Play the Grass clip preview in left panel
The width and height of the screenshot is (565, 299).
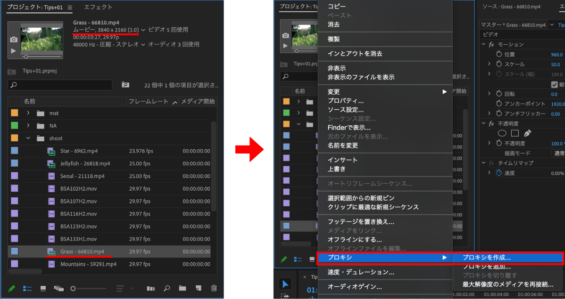coord(13,51)
